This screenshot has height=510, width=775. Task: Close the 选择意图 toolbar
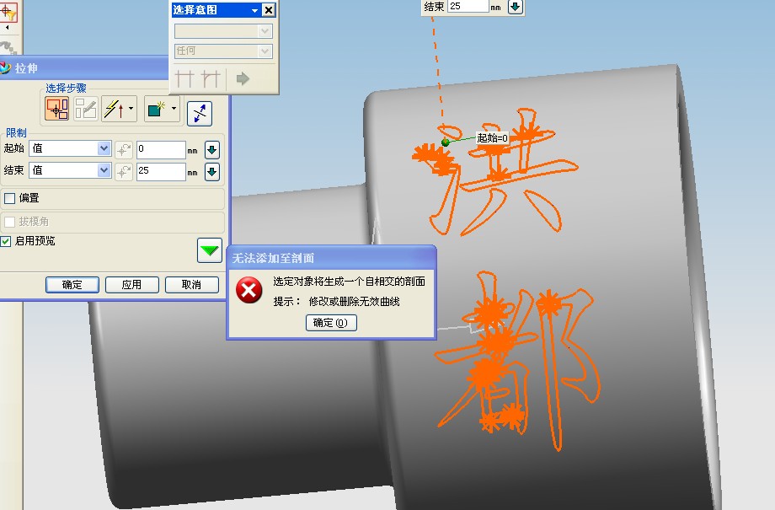point(269,10)
